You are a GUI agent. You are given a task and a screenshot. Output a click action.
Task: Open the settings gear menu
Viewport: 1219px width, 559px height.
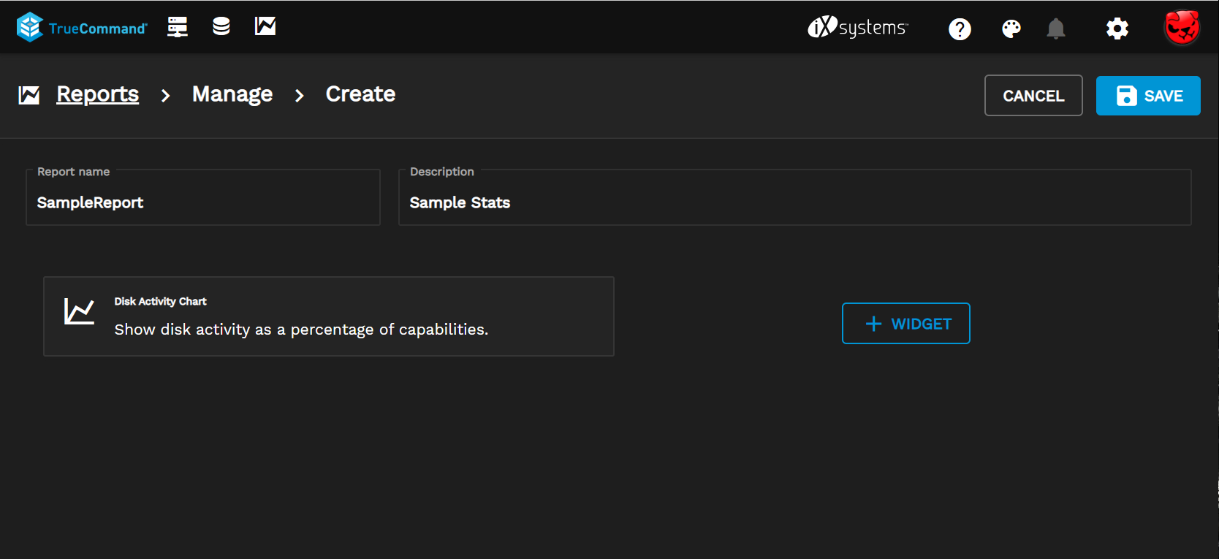pyautogui.click(x=1117, y=29)
